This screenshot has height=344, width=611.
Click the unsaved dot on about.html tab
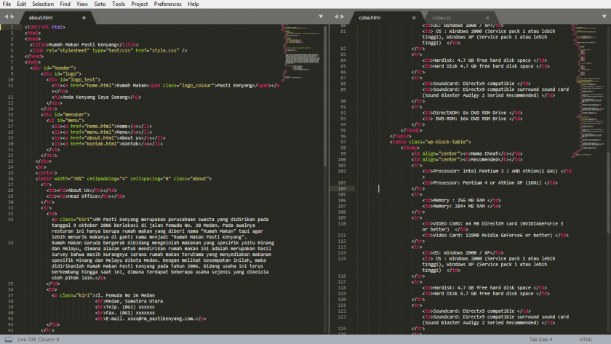(84, 17)
